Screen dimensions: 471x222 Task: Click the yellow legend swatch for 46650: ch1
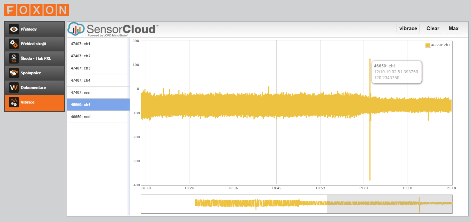coord(428,45)
